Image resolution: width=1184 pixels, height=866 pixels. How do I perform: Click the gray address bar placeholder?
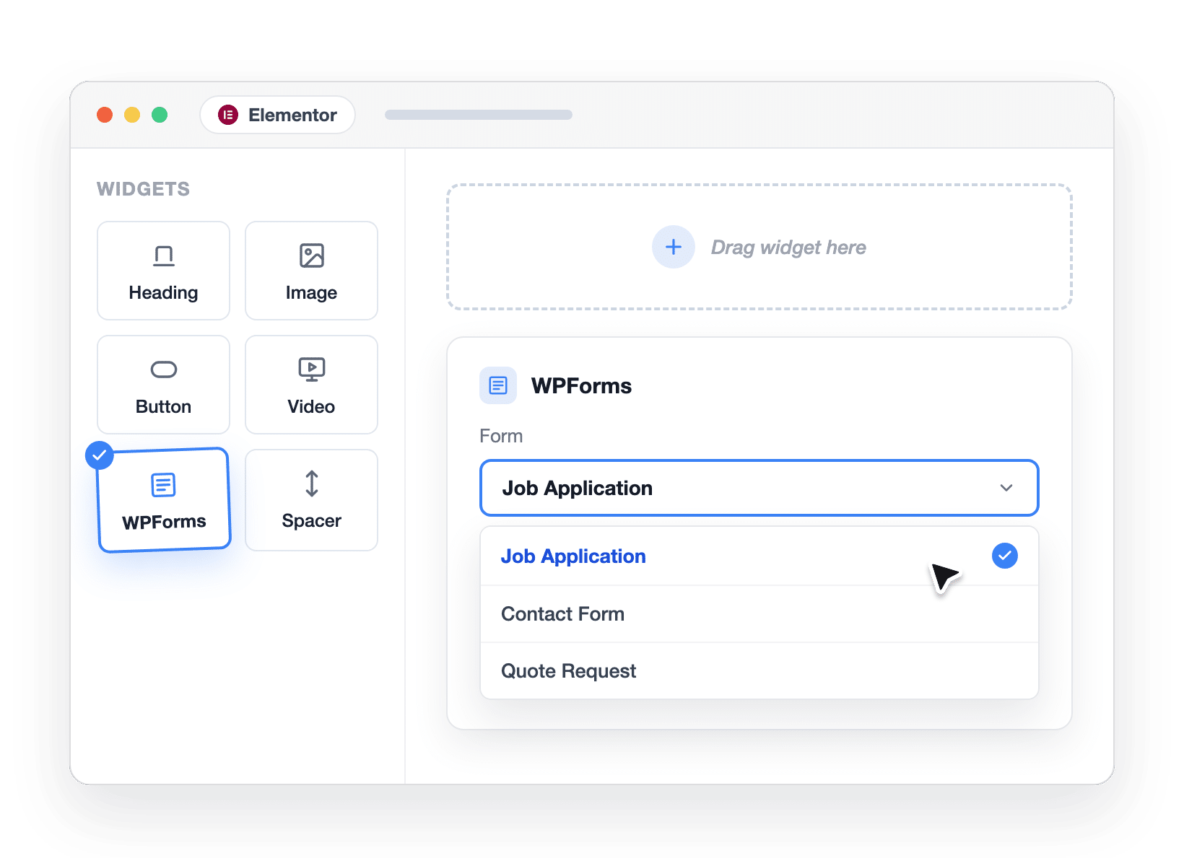(x=479, y=115)
